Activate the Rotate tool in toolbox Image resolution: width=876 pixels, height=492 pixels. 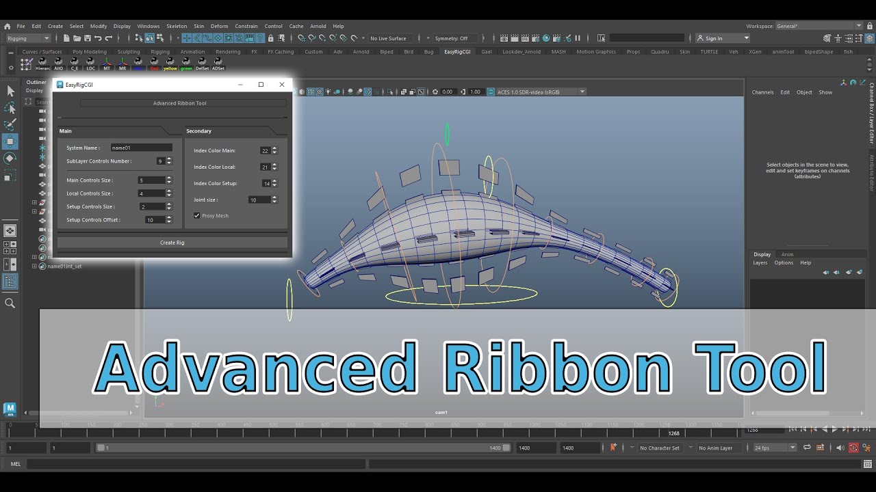pos(10,159)
